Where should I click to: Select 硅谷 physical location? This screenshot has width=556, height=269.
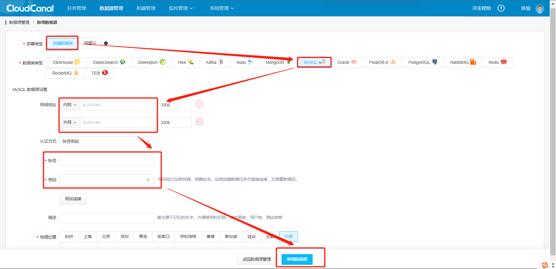tap(252, 237)
